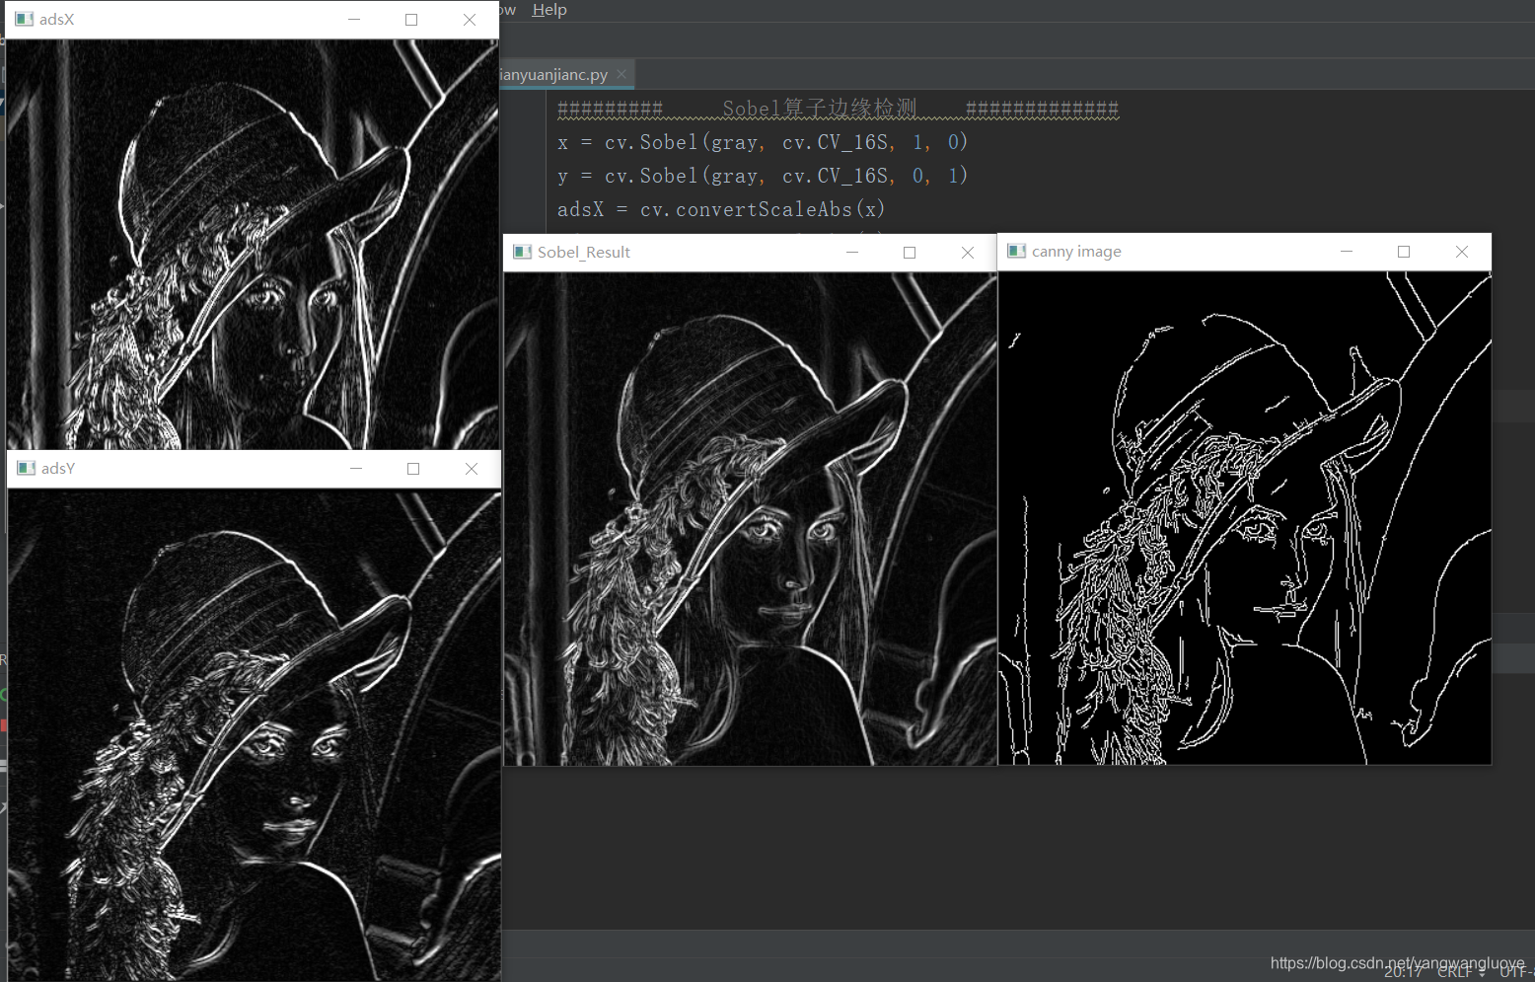This screenshot has width=1535, height=982.
Task: Click the adsY window title text
Action: coord(58,468)
